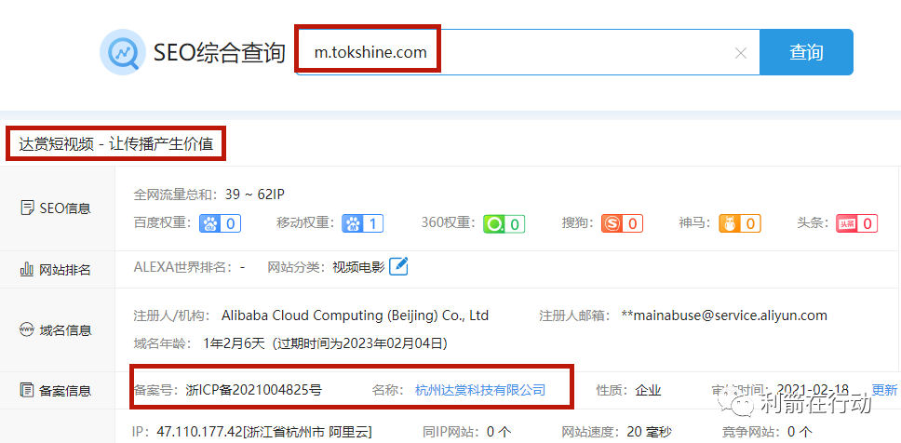Screen dimensions: 901x443
Task: Click the 视频电影 category value
Action: pos(358,266)
